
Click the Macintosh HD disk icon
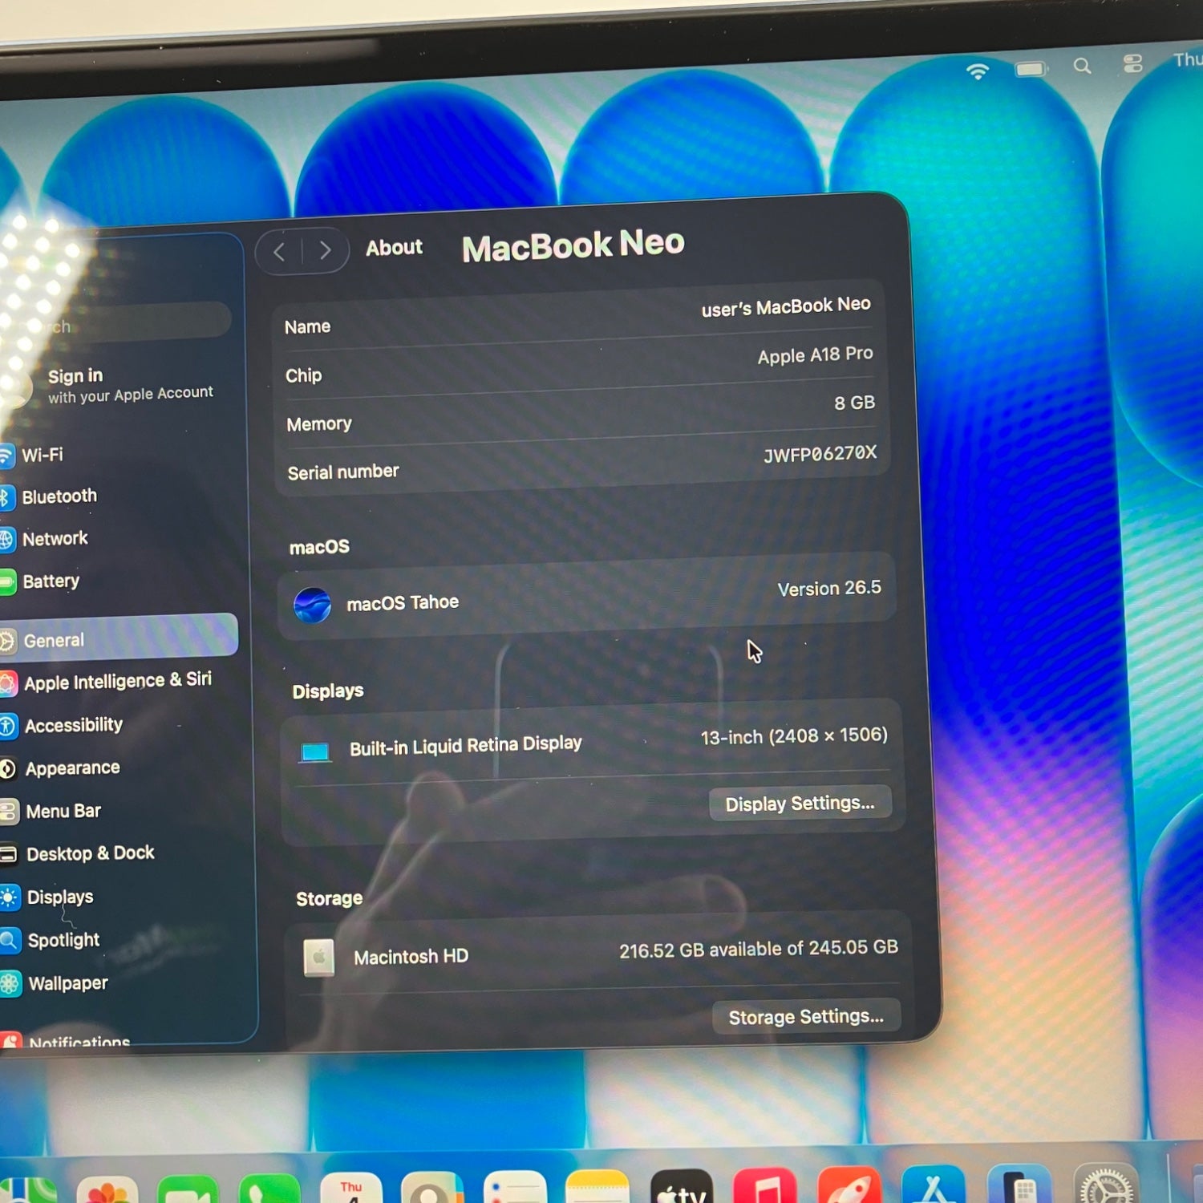click(x=319, y=958)
